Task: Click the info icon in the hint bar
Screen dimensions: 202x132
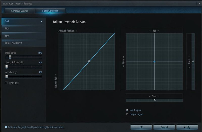Action: [x=6, y=127]
